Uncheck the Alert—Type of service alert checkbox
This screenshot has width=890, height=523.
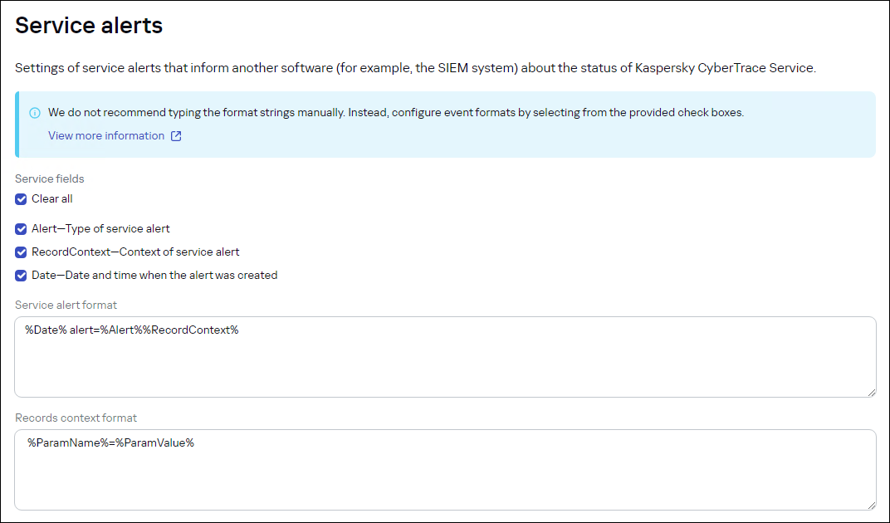pyautogui.click(x=20, y=228)
